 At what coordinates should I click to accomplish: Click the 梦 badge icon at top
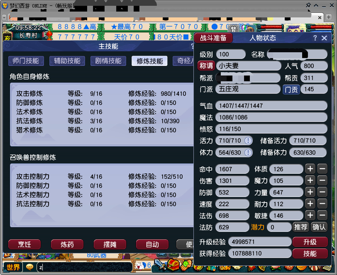pos(234,28)
